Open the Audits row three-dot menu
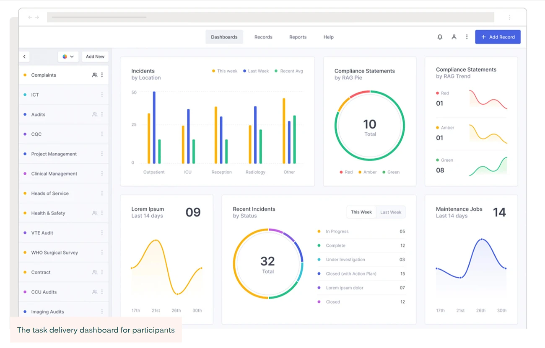The image size is (545, 348). 102,114
